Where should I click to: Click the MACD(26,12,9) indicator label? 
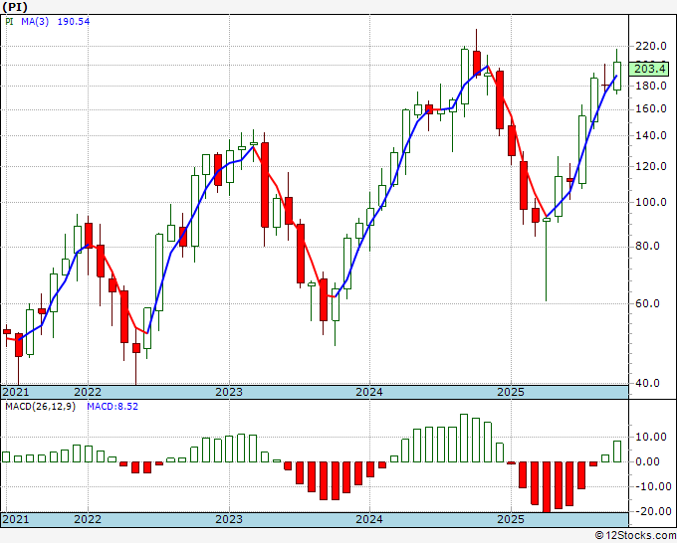point(40,407)
